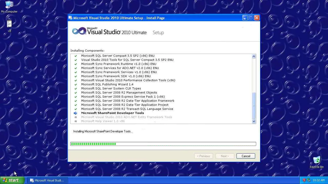Click checkmark beside Data-Tier Application Project
This screenshot has height=184, width=328.
click(76, 105)
